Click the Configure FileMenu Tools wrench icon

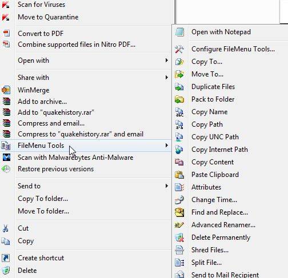[179, 49]
